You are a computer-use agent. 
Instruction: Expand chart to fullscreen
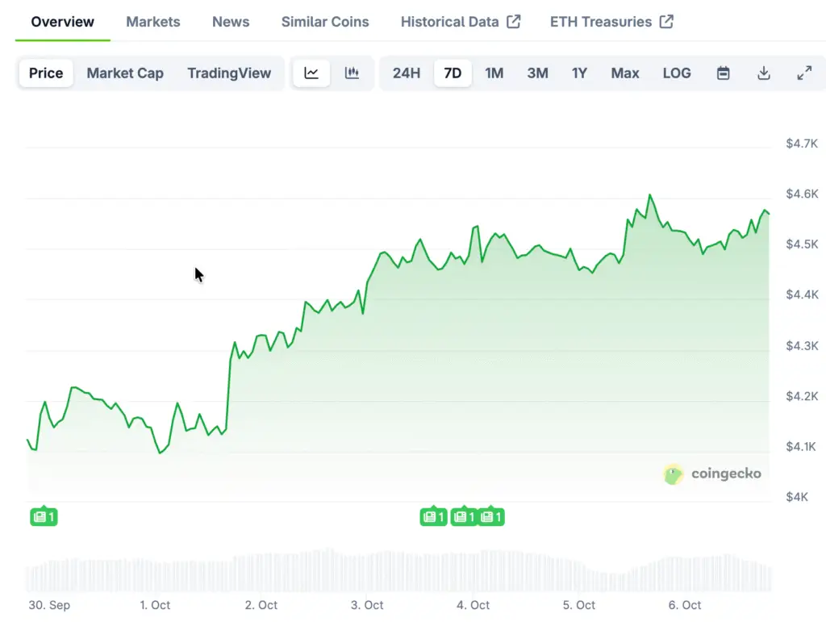[804, 73]
